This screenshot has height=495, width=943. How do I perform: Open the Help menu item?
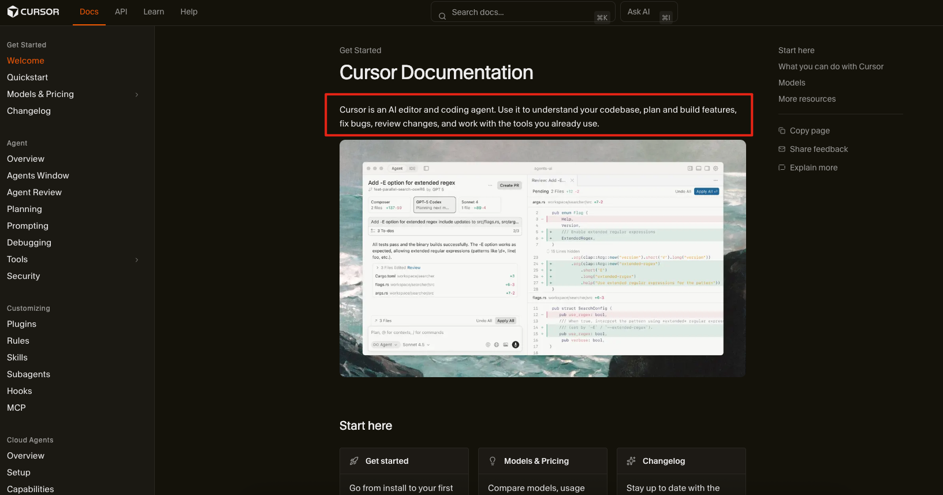point(189,12)
